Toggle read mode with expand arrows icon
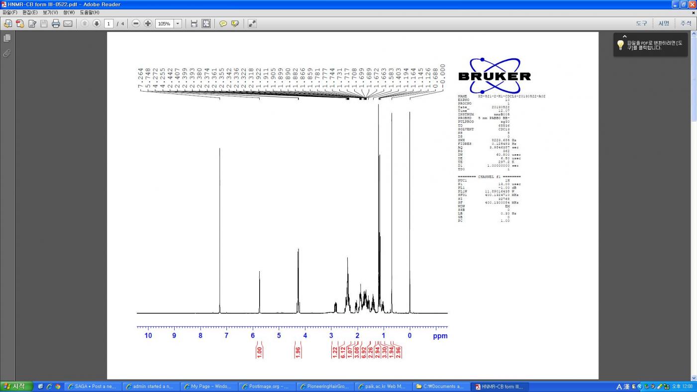This screenshot has width=697, height=392. pos(252,23)
